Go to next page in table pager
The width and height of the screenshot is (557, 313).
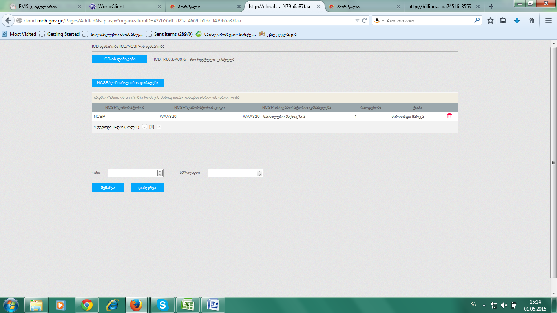[x=159, y=127]
